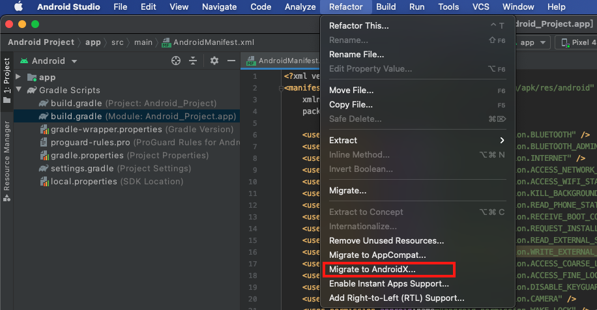Click the collapse all icon in Project panel

click(193, 61)
